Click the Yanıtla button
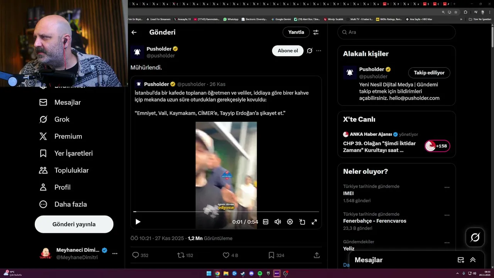 pos(296,32)
